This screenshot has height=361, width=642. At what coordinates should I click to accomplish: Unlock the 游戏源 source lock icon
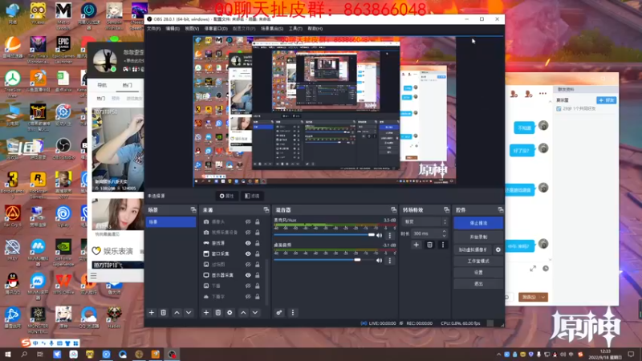click(x=258, y=243)
